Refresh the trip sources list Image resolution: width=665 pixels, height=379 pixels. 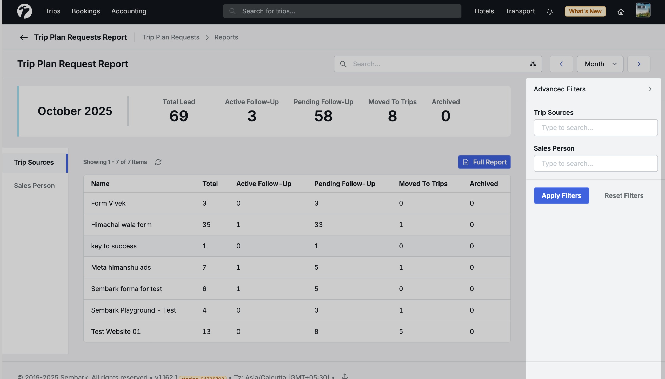coord(158,162)
